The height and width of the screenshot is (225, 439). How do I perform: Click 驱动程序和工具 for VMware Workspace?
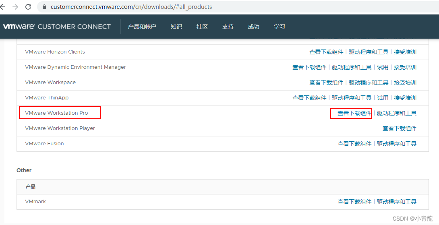point(369,83)
